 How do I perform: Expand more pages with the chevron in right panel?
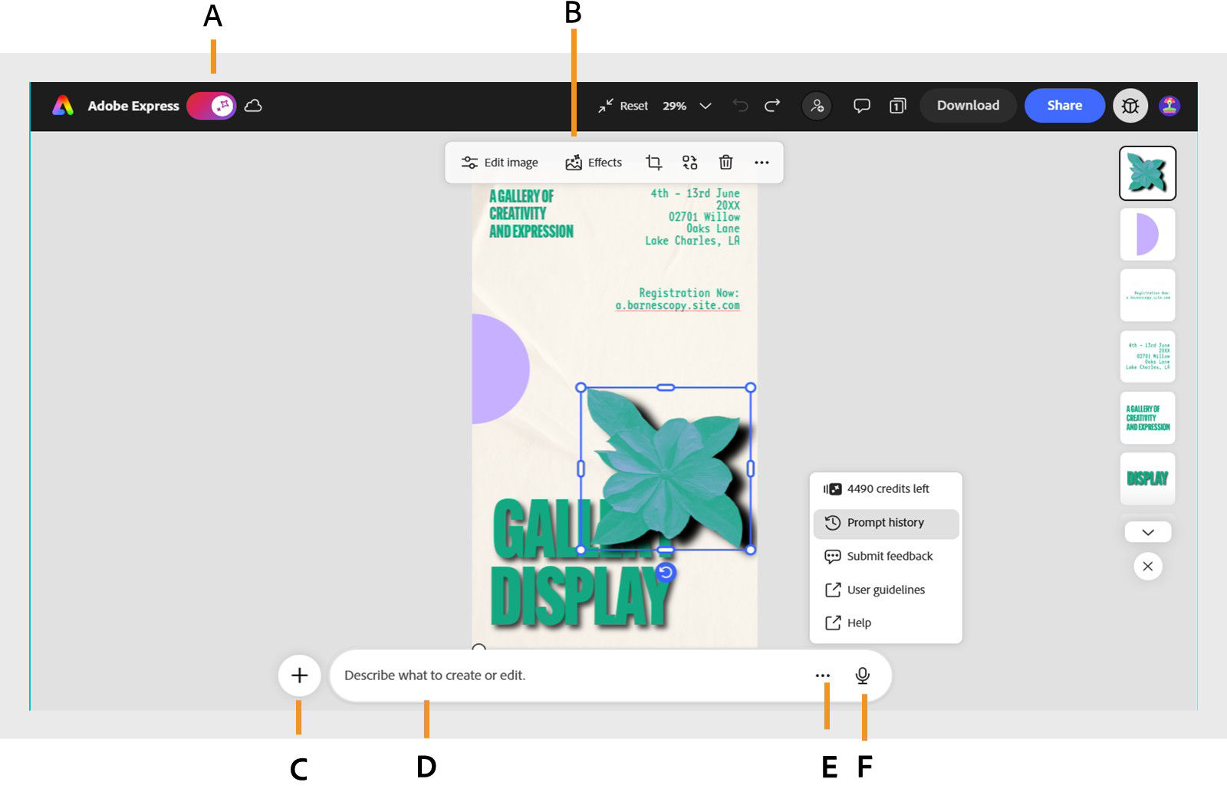(1147, 531)
